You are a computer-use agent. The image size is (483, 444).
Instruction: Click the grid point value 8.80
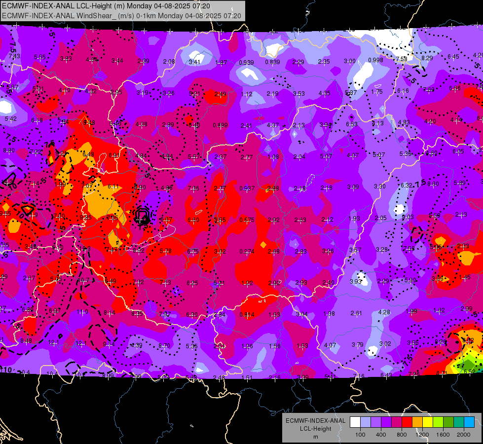coord(9,150)
